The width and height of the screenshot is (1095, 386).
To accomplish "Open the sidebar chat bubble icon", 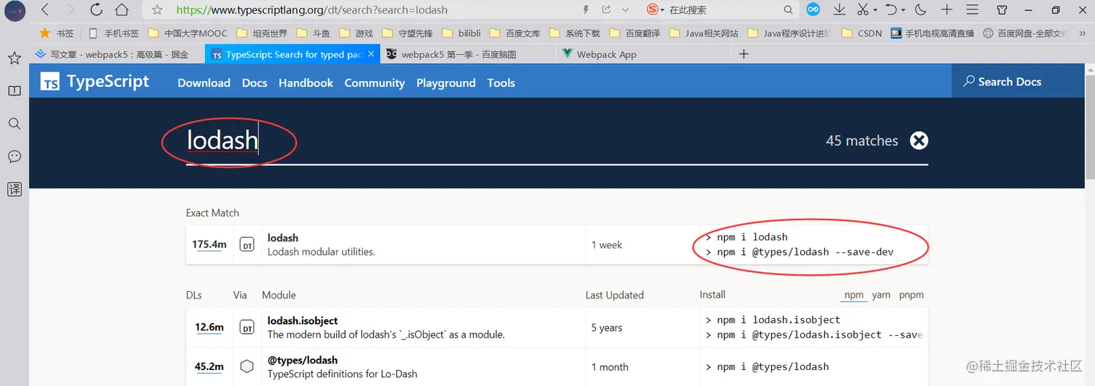I will tap(14, 156).
